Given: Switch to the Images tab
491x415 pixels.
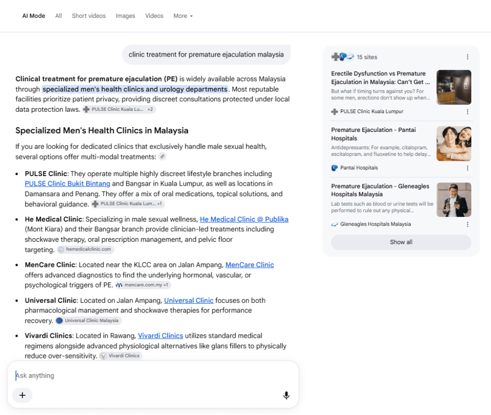Looking at the screenshot, I should click(x=125, y=16).
